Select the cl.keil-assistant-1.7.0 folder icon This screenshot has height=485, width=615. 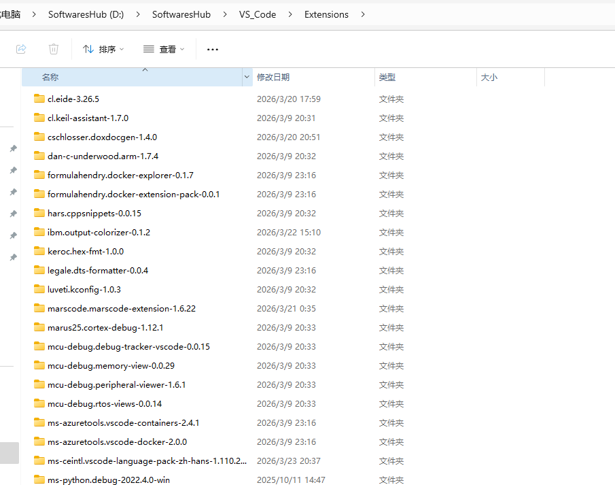click(39, 118)
